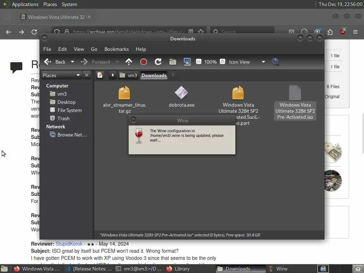This screenshot has height=273, width=364.
Task: Switch to Windows Vista Firefox taskbar item
Action: coord(37,269)
